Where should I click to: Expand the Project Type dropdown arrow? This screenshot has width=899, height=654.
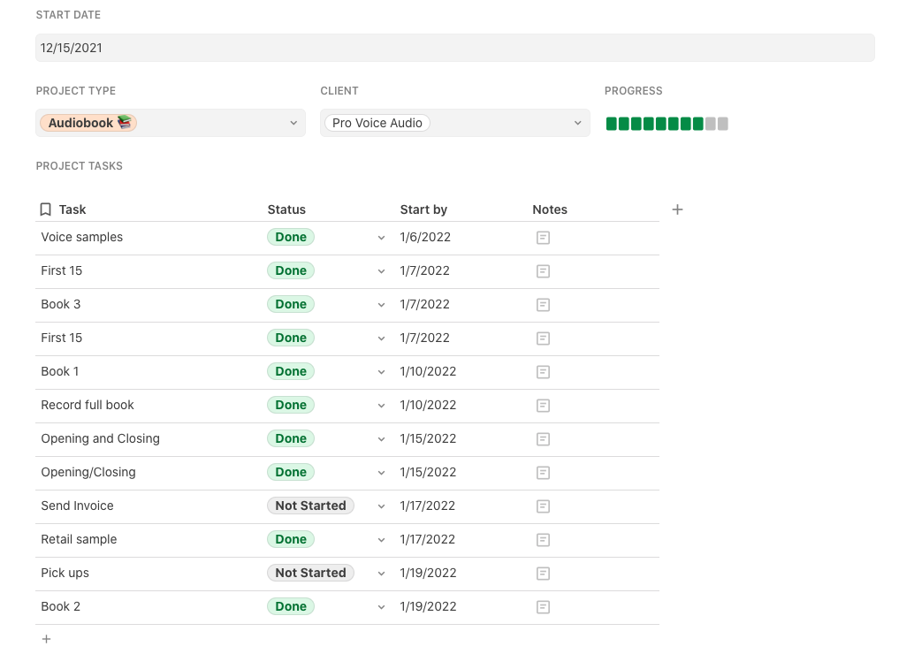(293, 123)
